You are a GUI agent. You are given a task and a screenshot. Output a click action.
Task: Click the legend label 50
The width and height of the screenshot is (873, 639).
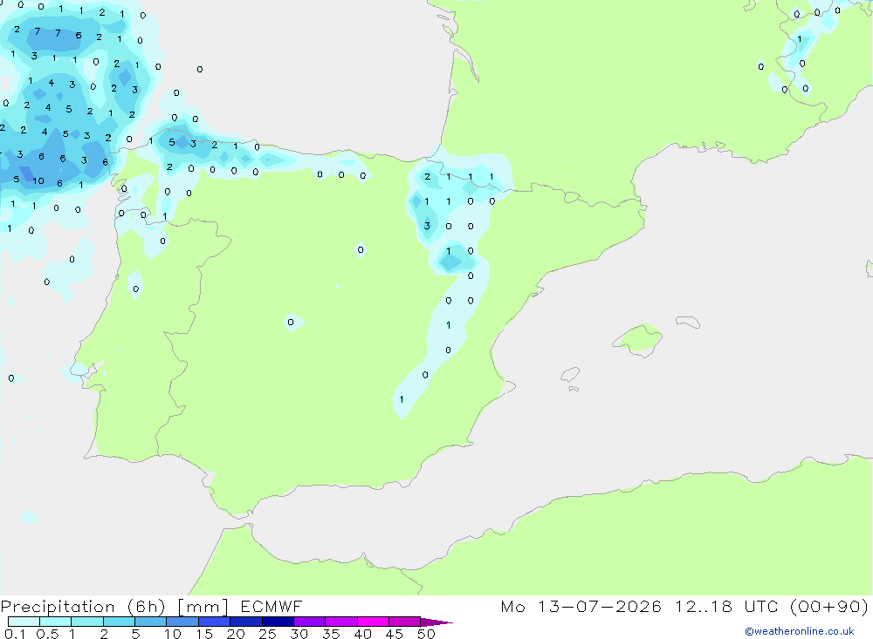click(426, 634)
